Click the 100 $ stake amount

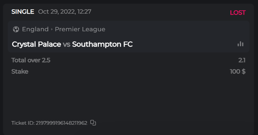click(x=238, y=71)
